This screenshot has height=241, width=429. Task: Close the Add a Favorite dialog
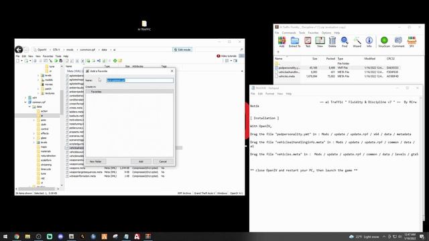(x=172, y=71)
